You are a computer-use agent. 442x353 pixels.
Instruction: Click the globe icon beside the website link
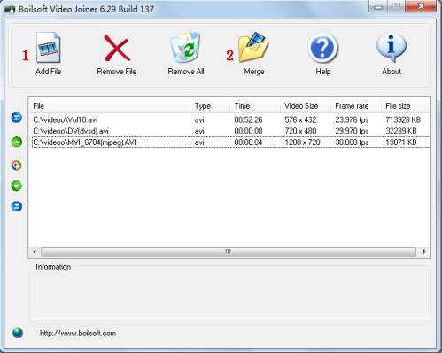point(18,333)
